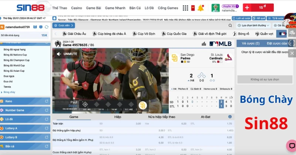
Task: Switch to the Hiệp tab
Action: (x=118, y=117)
